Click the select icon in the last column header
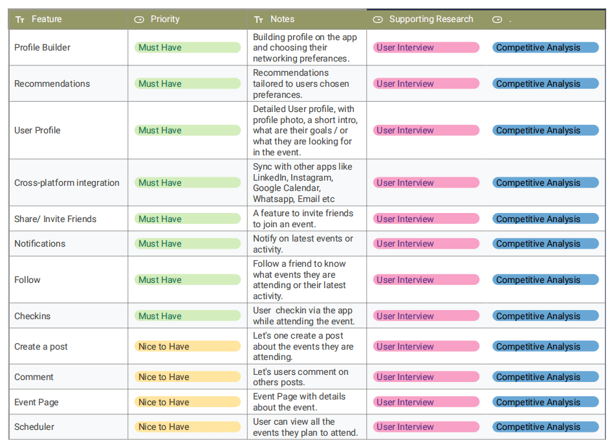 pyautogui.click(x=498, y=19)
